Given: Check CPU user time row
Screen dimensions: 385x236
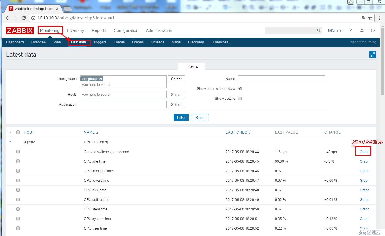Looking at the screenshot, I should click(18, 228).
